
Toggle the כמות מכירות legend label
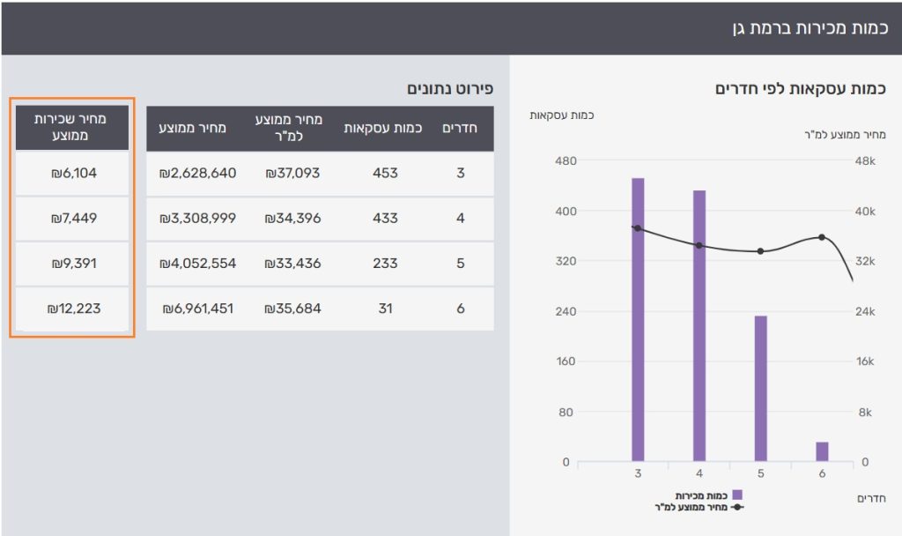(701, 495)
